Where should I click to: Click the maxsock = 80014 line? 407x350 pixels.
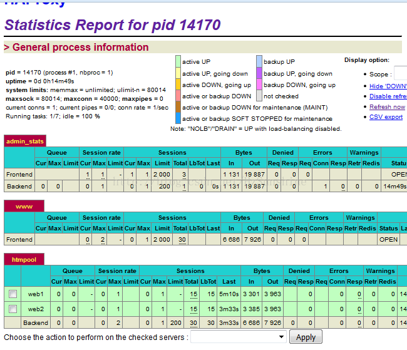85,99
